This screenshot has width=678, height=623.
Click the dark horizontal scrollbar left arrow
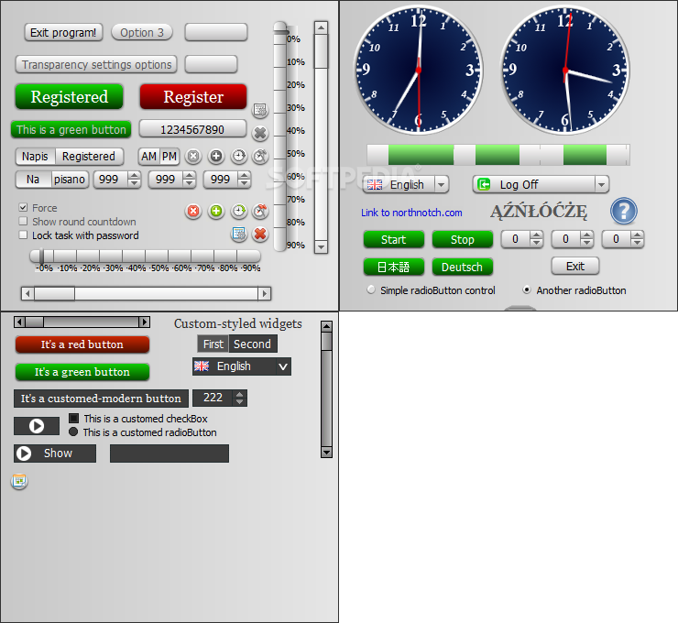19,322
